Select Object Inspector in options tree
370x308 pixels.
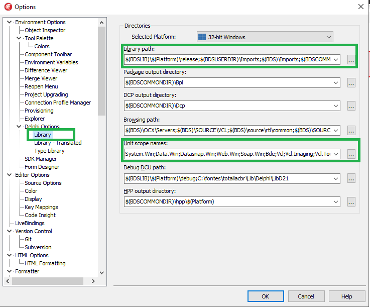tap(45, 30)
